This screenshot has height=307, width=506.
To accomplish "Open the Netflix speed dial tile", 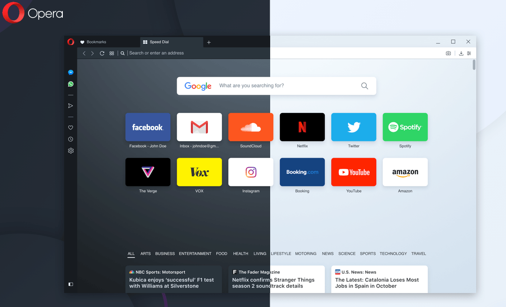I will coord(302,127).
